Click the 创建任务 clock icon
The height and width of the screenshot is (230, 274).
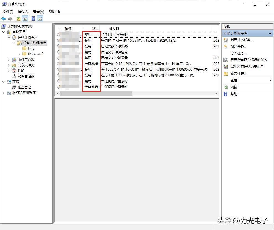click(x=226, y=46)
